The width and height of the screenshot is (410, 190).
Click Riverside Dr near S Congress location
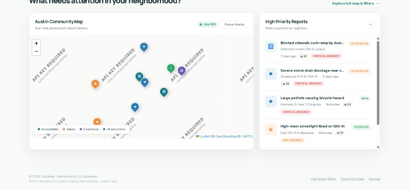[x=301, y=104]
